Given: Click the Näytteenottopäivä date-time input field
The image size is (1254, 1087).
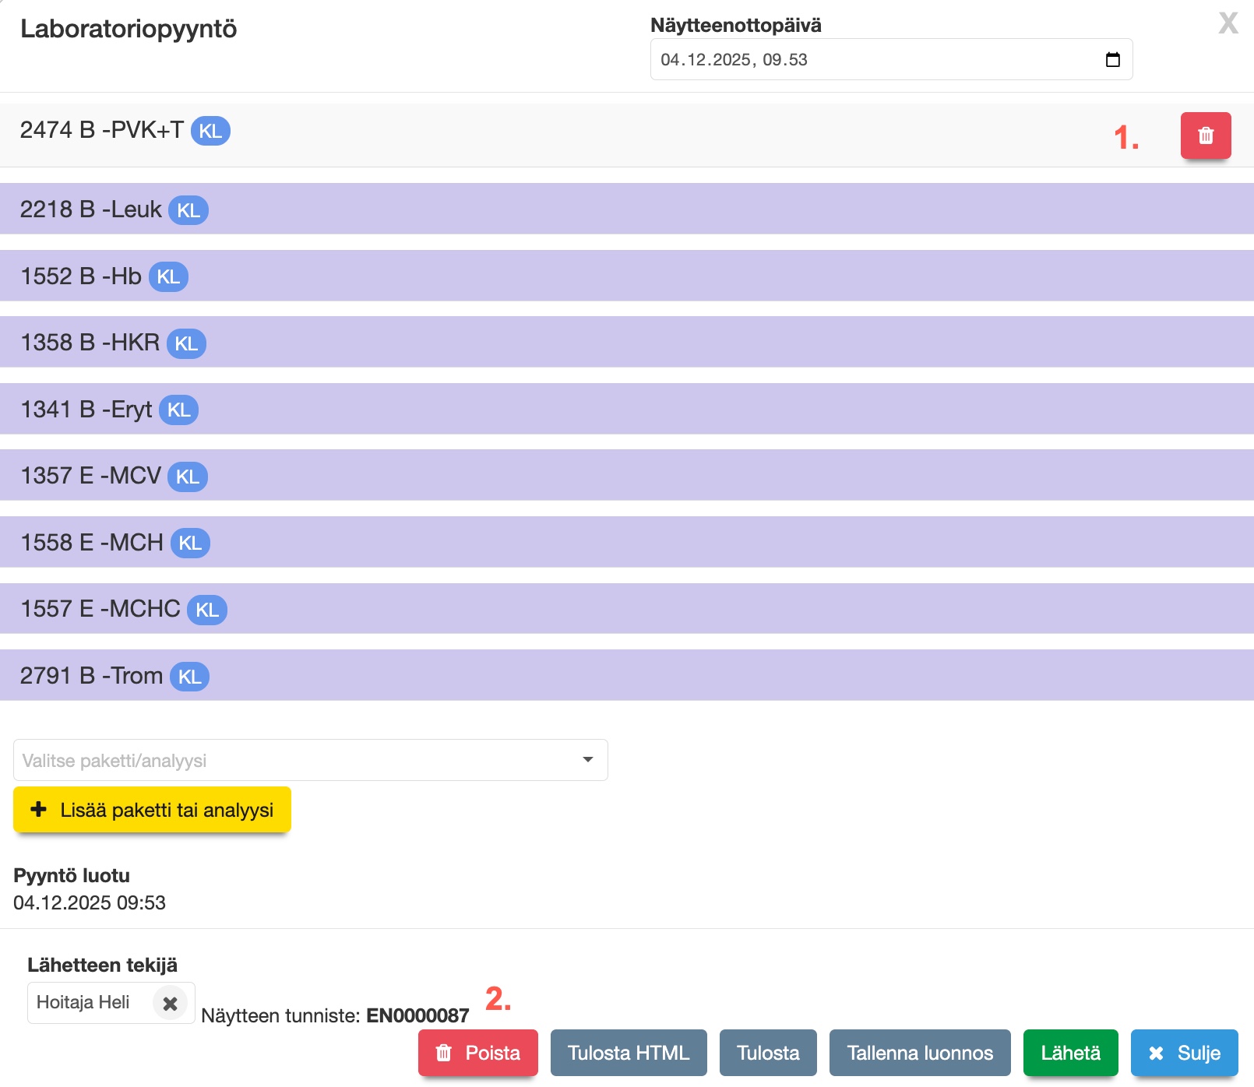Looking at the screenshot, I should 857,60.
